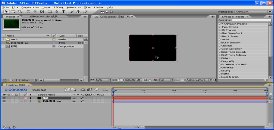Image resolution: width=274 pixels, height=130 pixels.
Task: Enable Frame Blending switch for composition
Action: [x=90, y=90]
